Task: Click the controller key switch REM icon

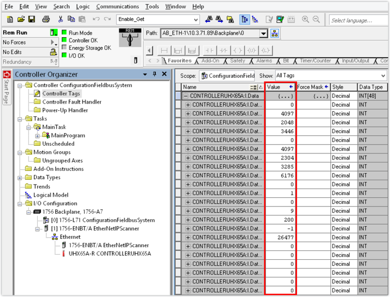Action: [130, 39]
